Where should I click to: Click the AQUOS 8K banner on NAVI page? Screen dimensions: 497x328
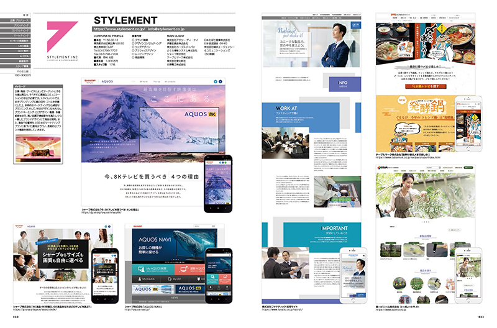(153, 289)
